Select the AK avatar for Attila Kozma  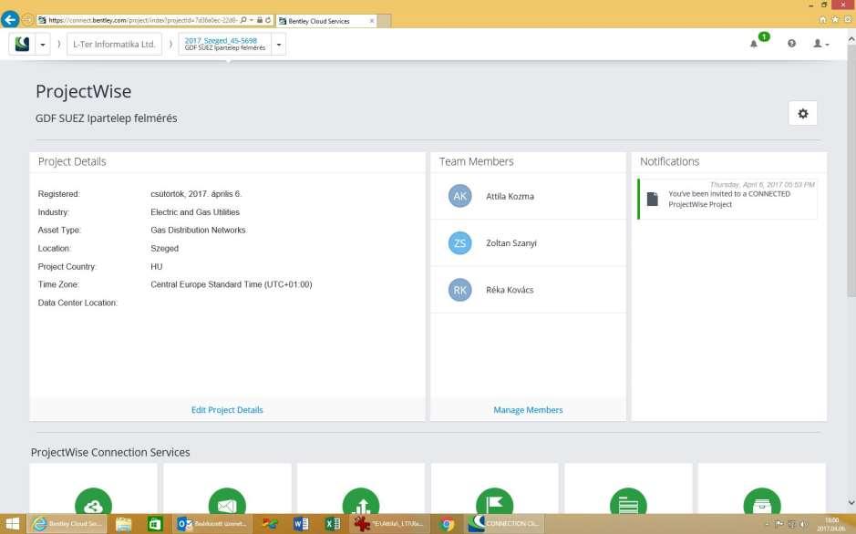pos(459,196)
